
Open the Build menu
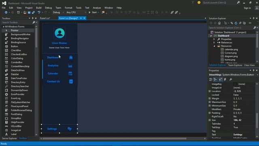39,8
